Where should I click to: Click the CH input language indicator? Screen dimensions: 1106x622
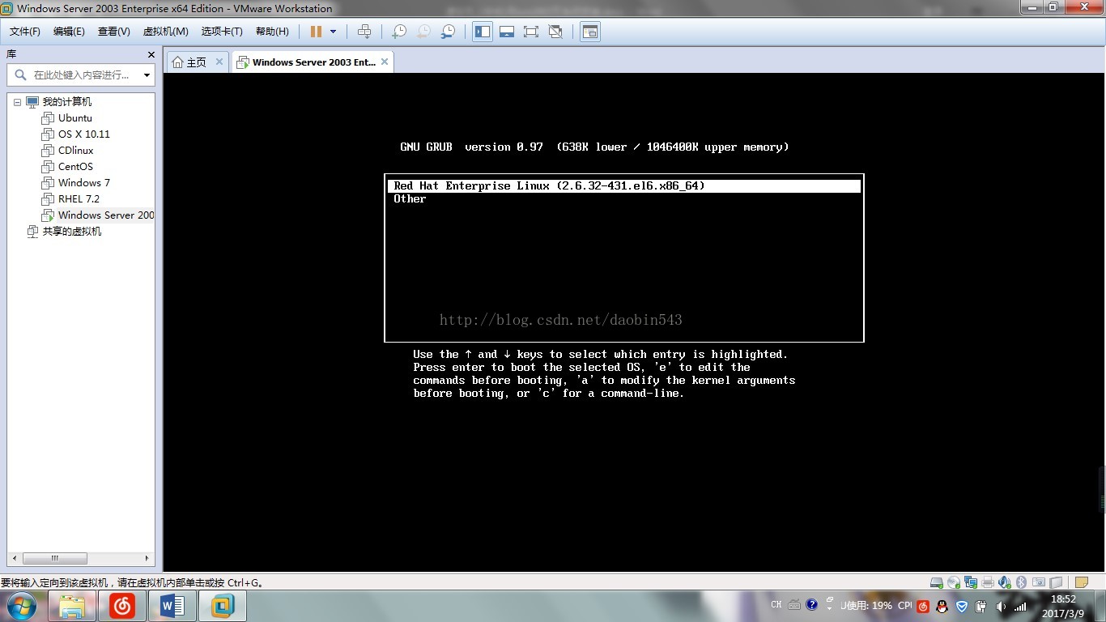coord(776,605)
